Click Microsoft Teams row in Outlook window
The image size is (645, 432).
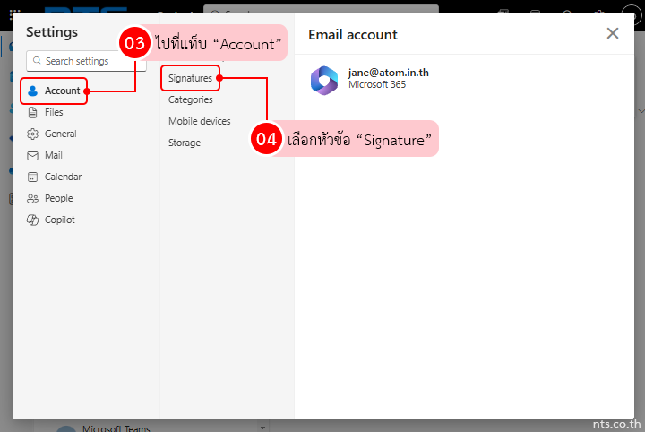pos(116,428)
